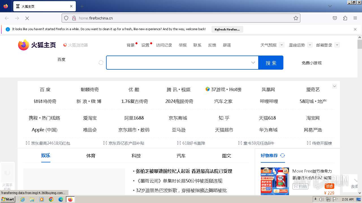Open Save to Pocket icon
This screenshot has height=203, width=362.
point(335,18)
